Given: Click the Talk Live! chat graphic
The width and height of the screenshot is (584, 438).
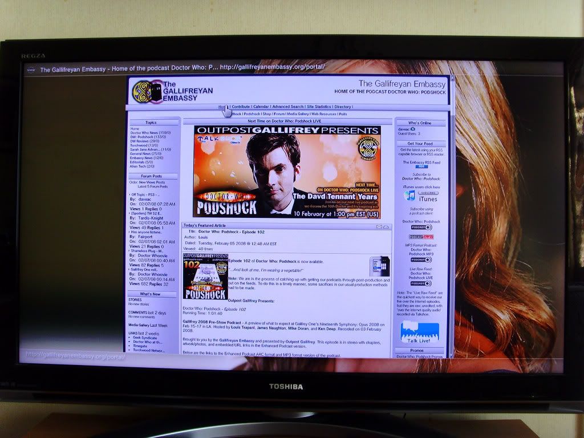Looking at the screenshot, I should (x=419, y=332).
